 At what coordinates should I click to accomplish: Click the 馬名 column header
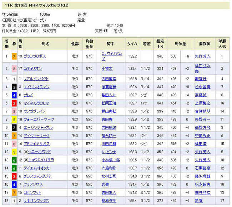pyautogui.click(x=45, y=44)
